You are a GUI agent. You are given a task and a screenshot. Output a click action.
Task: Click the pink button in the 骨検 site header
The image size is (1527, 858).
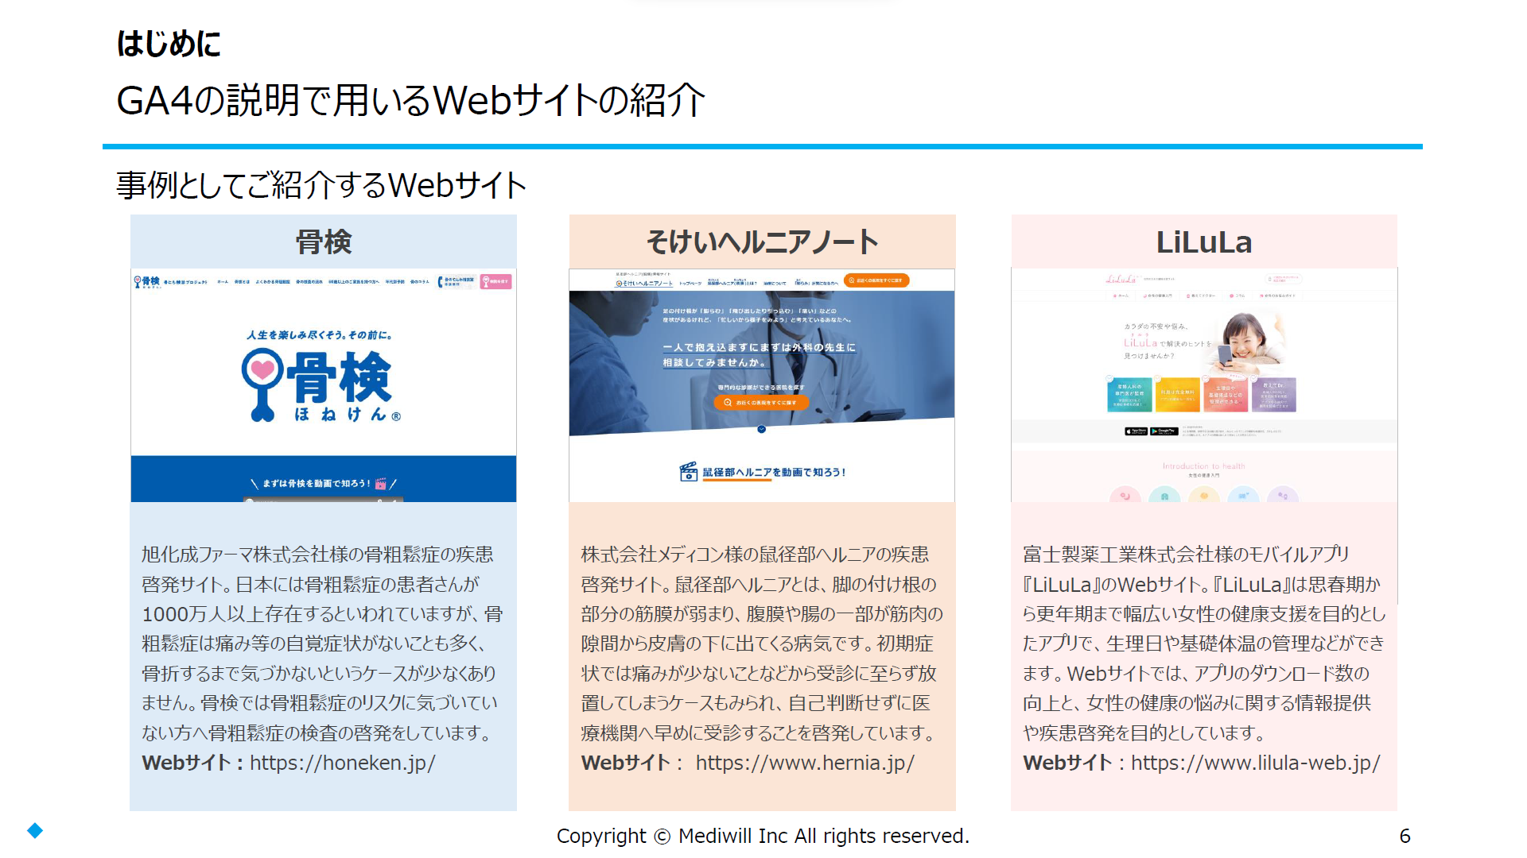[496, 281]
